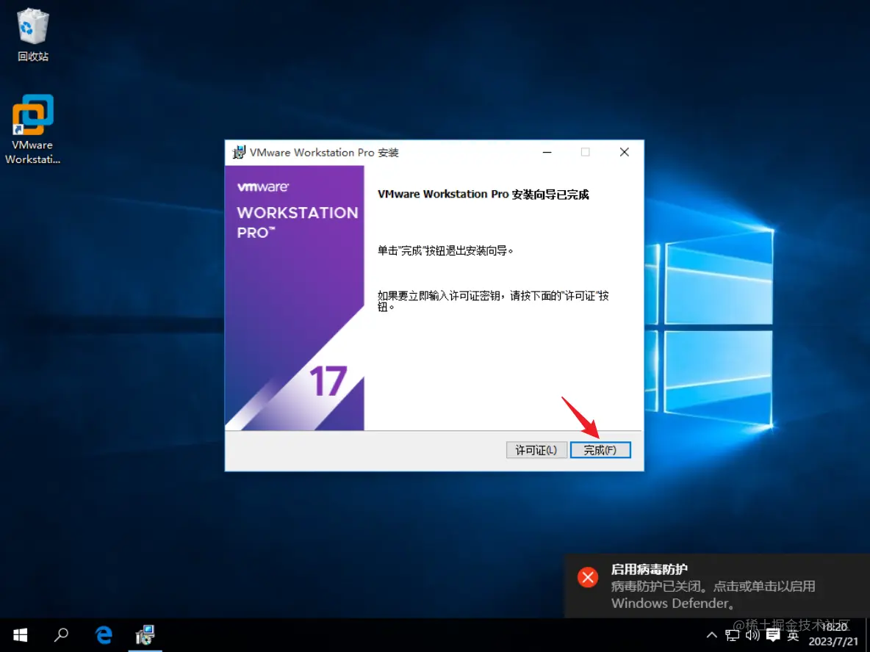Image resolution: width=870 pixels, height=652 pixels.
Task: Open the taskbar clock and date
Action: (833, 634)
